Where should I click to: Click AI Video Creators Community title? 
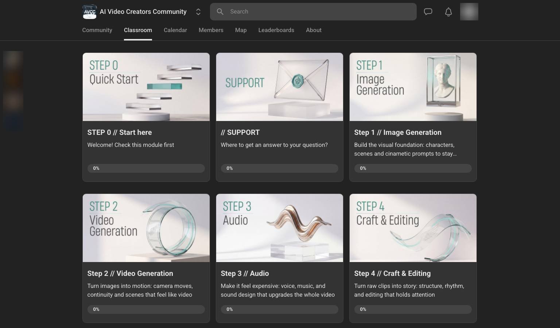[143, 12]
